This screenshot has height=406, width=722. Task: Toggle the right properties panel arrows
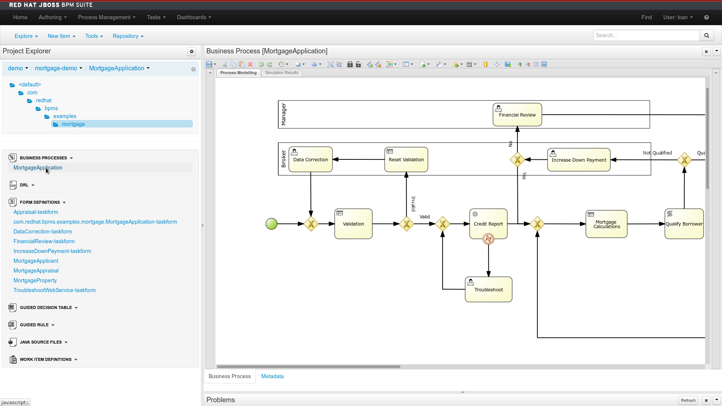(716, 73)
